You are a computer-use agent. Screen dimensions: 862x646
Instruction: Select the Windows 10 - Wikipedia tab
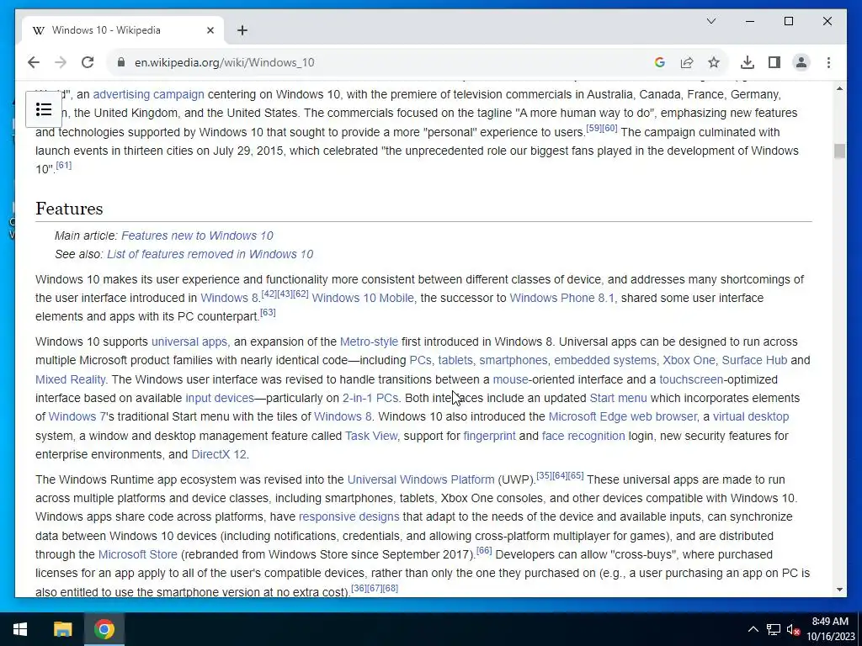pos(123,30)
